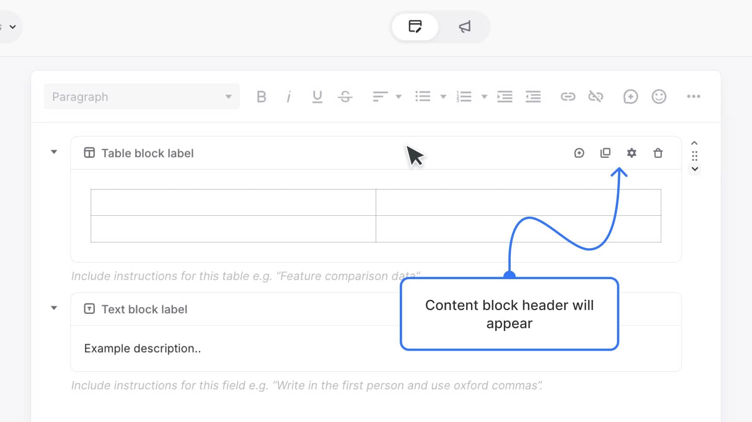Toggle italic formatting
752x422 pixels.
point(289,97)
